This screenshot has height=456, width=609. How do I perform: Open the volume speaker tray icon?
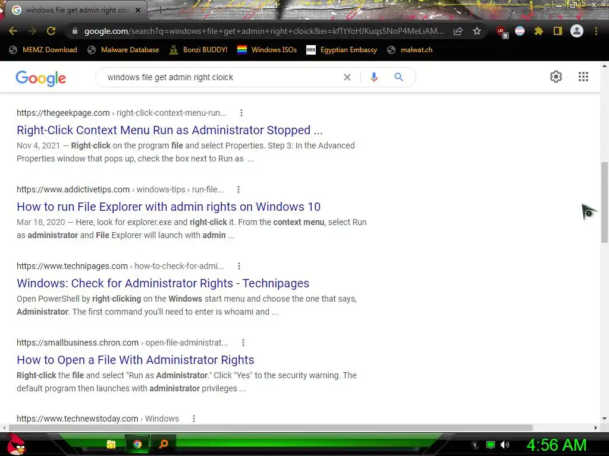505,445
